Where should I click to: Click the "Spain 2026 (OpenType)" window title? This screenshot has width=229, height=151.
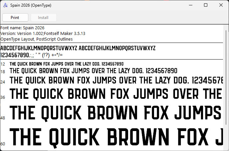click(x=31, y=6)
